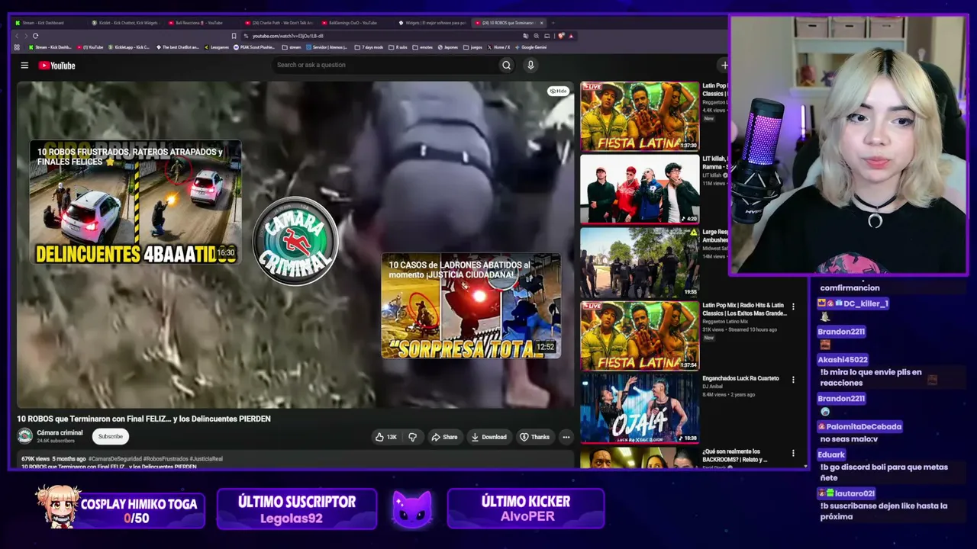
Task: Click the purple cat logo in overlay
Action: click(x=412, y=509)
